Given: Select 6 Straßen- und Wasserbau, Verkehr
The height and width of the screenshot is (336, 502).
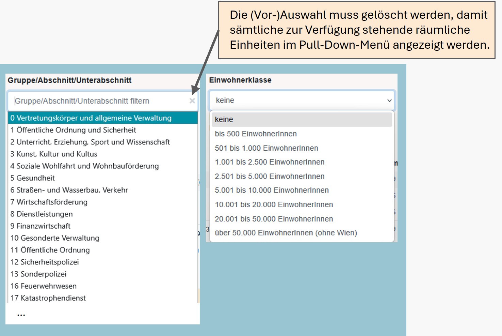Looking at the screenshot, I should (x=69, y=190).
